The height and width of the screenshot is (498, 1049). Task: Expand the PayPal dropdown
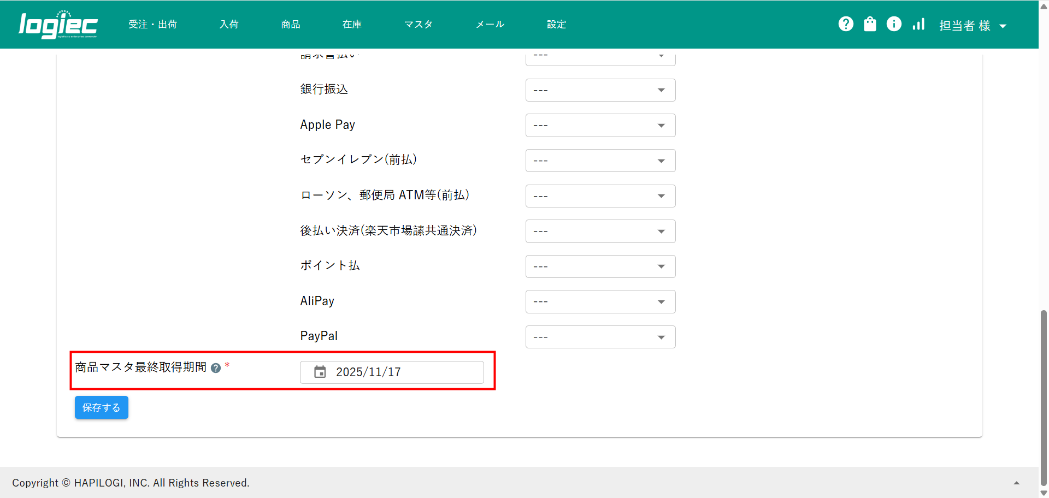[x=600, y=337]
